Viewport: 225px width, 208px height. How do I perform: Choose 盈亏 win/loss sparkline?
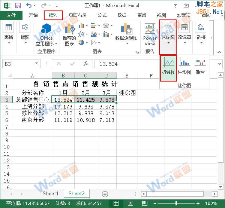click(200, 66)
